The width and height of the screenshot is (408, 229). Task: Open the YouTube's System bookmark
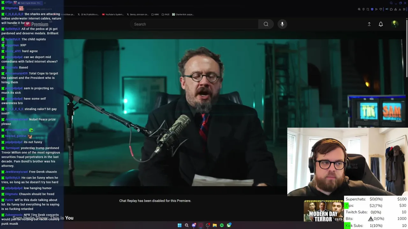pyautogui.click(x=113, y=14)
